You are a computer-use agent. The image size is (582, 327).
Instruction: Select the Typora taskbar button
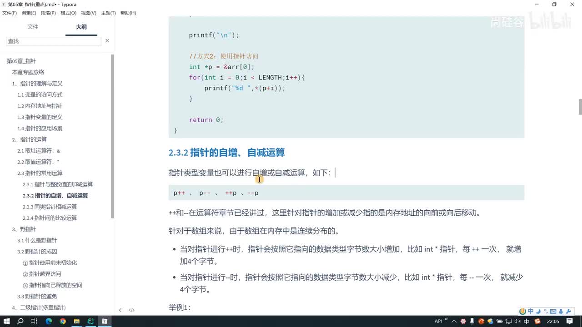(105, 321)
